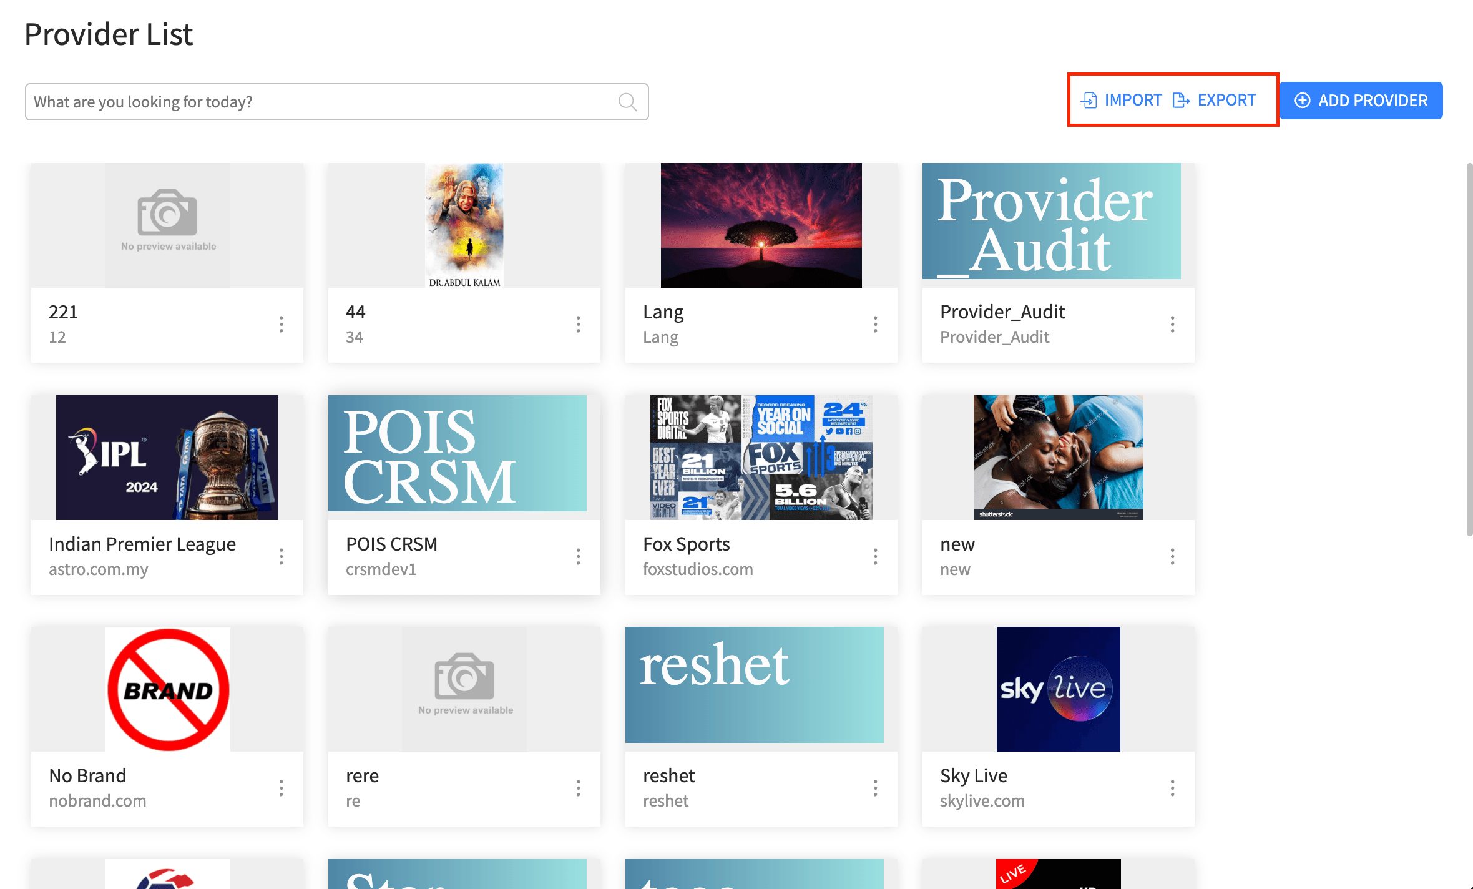Click the search magnifier icon
The image size is (1473, 889).
coord(627,102)
